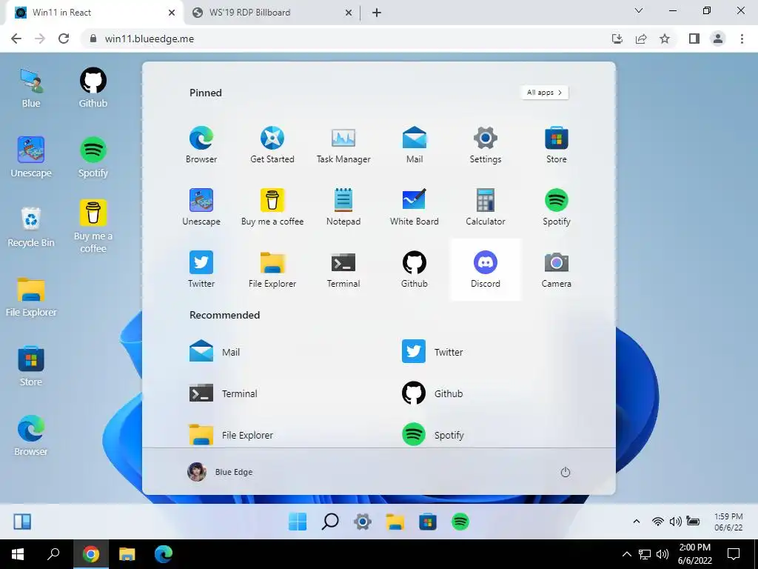The height and width of the screenshot is (569, 758).
Task: Open the Blue Edge user profile
Action: (220, 472)
